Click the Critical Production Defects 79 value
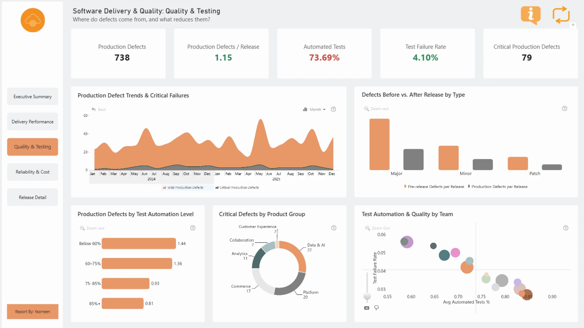This screenshot has width=584, height=328. pos(527,58)
